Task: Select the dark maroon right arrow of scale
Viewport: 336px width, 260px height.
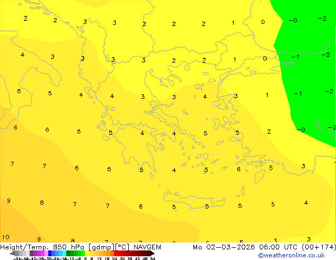Action: point(153,253)
